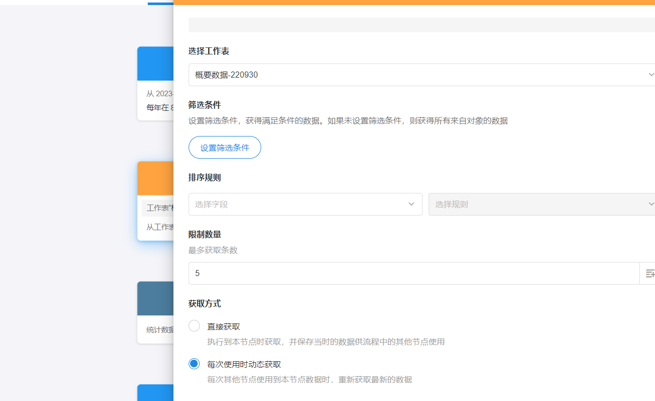Screen dimensions: 655x401
Task: Select the bottom blue workflow node
Action: 155,393
